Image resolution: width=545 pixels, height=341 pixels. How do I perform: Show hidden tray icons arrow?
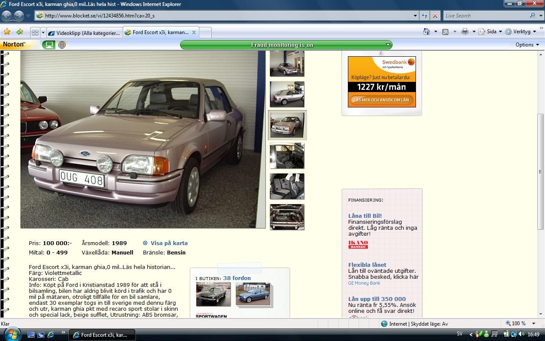tap(470, 335)
